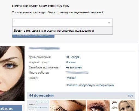
Task: Open the chat screenshot photo thumbnail
Action: point(38,106)
